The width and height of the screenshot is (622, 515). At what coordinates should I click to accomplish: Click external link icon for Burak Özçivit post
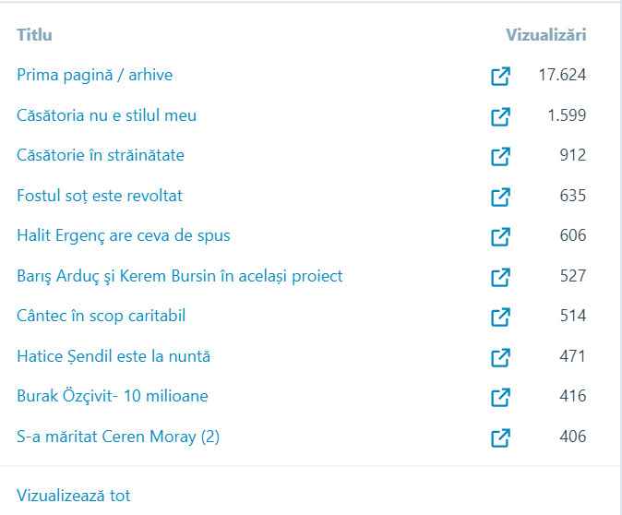click(500, 398)
